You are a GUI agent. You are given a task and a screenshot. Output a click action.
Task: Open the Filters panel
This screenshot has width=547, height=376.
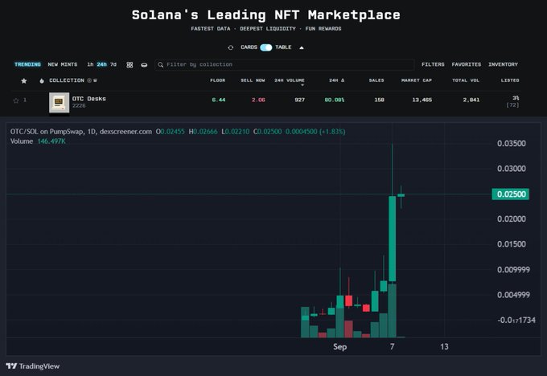(433, 64)
